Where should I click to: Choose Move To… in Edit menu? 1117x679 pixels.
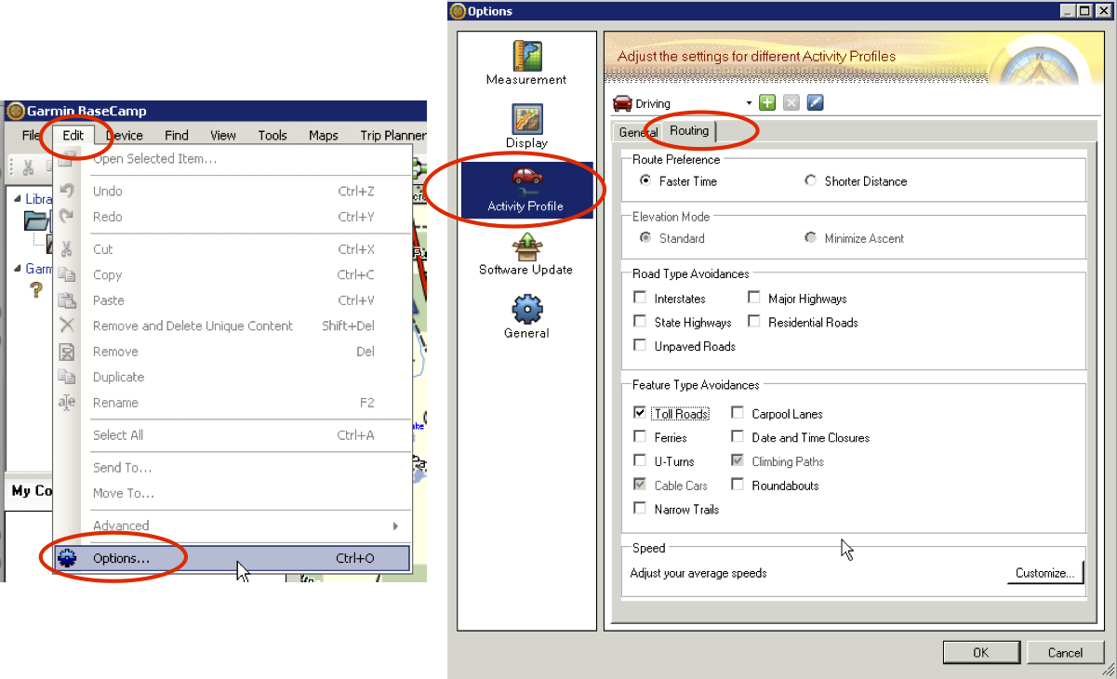click(x=233, y=493)
